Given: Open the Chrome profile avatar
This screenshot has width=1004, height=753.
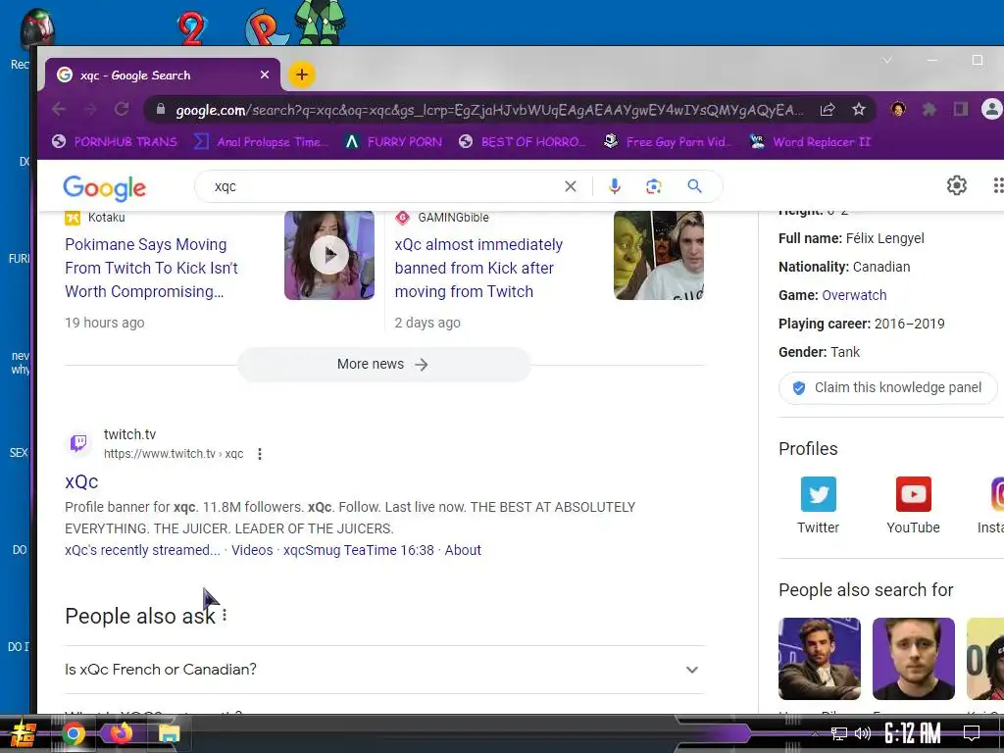Looking at the screenshot, I should [992, 109].
